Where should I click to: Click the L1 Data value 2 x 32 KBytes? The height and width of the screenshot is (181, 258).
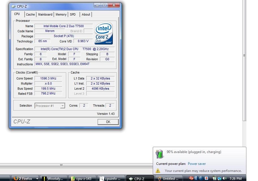point(100,79)
